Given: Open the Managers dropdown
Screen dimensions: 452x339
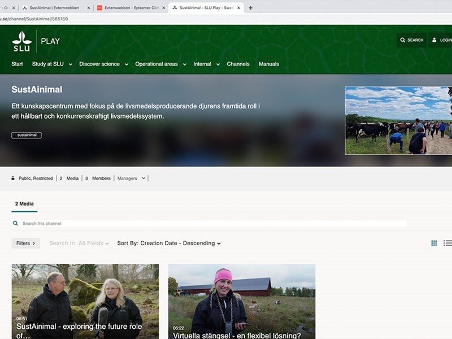Looking at the screenshot, I should pos(131,179).
